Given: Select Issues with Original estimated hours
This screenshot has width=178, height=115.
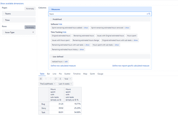Looking at the screenshot, I should [x=110, y=36].
